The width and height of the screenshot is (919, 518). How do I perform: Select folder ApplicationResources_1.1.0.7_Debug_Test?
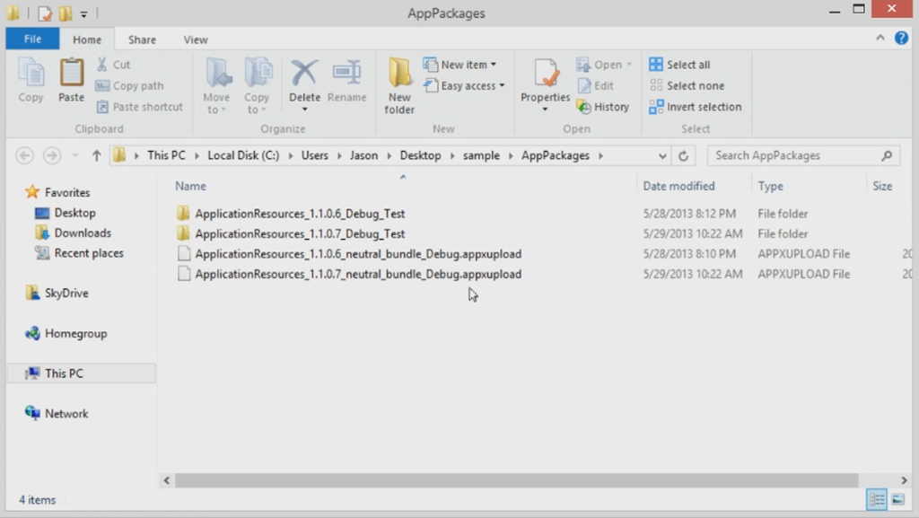pyautogui.click(x=291, y=233)
